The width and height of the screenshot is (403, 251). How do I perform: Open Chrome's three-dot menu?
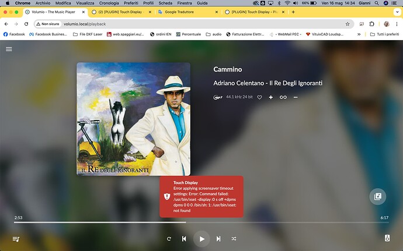[397, 24]
